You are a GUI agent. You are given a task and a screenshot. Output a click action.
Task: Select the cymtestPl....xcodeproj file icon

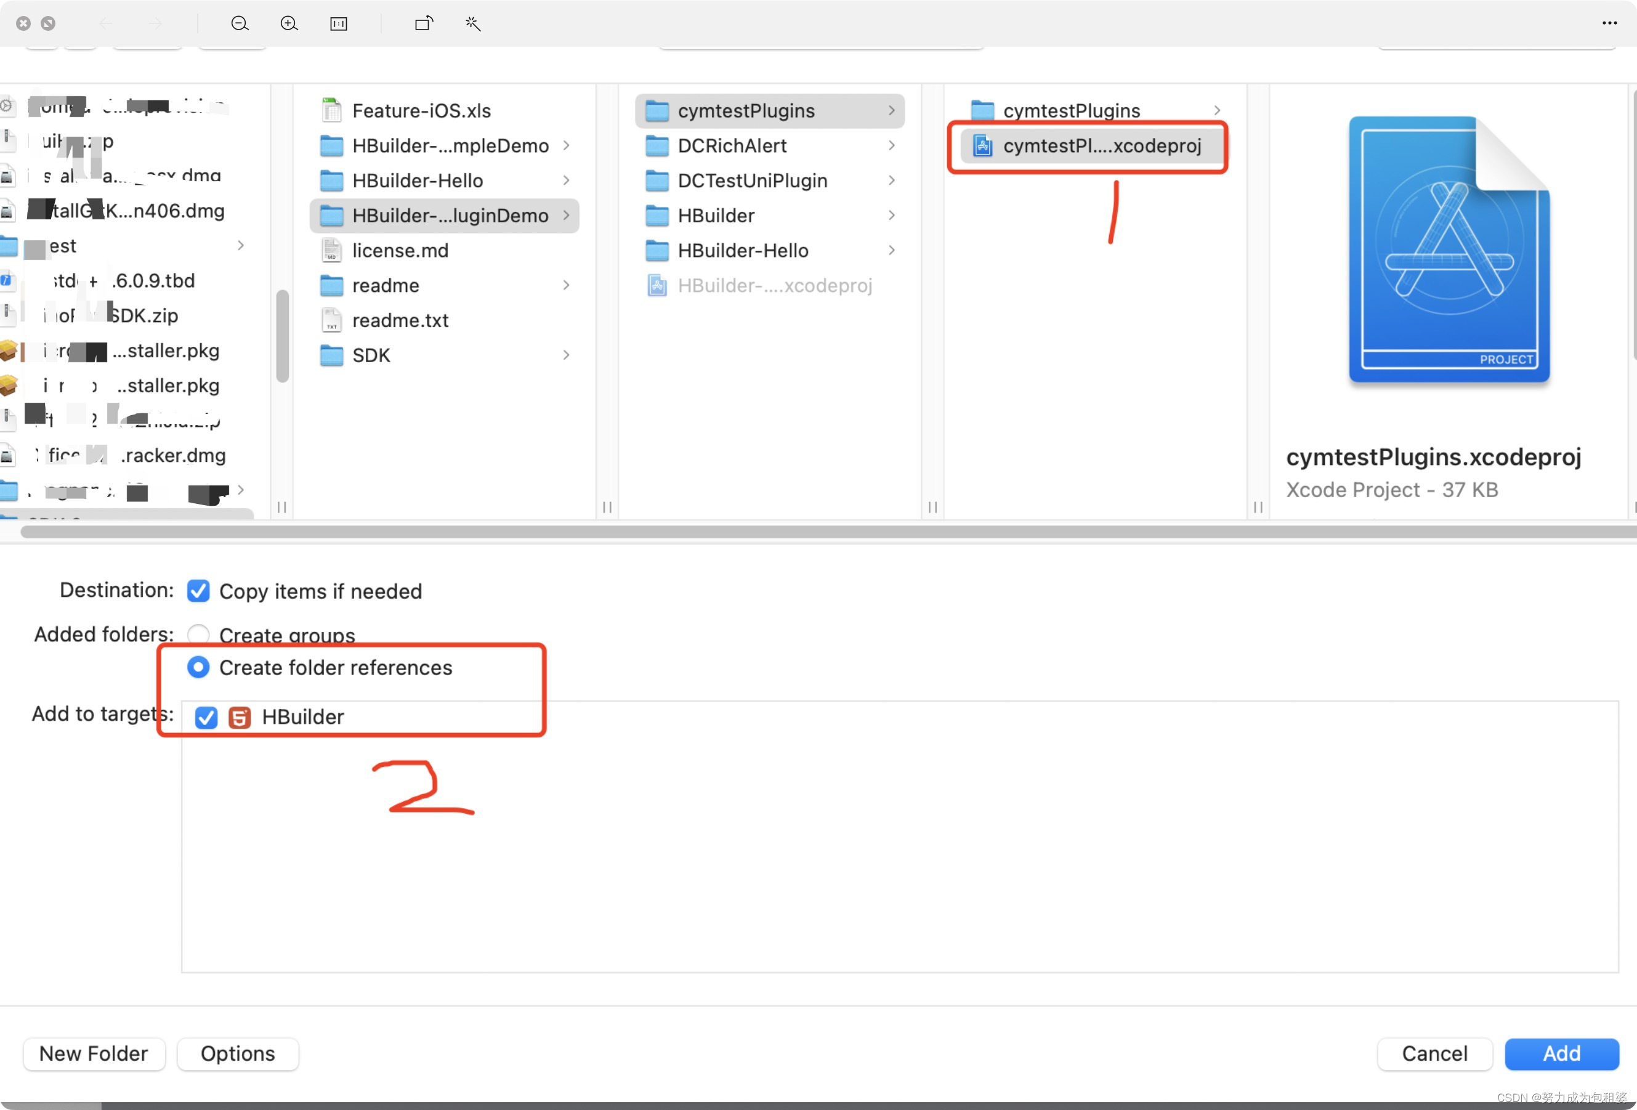pos(982,146)
